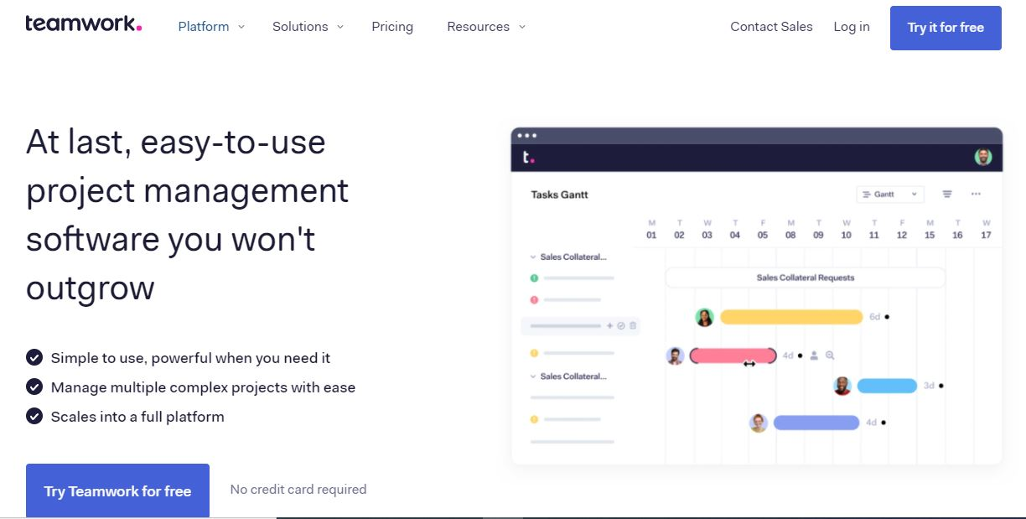The height and width of the screenshot is (519, 1026).
Task: Click the 'No credit card required' text
Action: (x=298, y=489)
